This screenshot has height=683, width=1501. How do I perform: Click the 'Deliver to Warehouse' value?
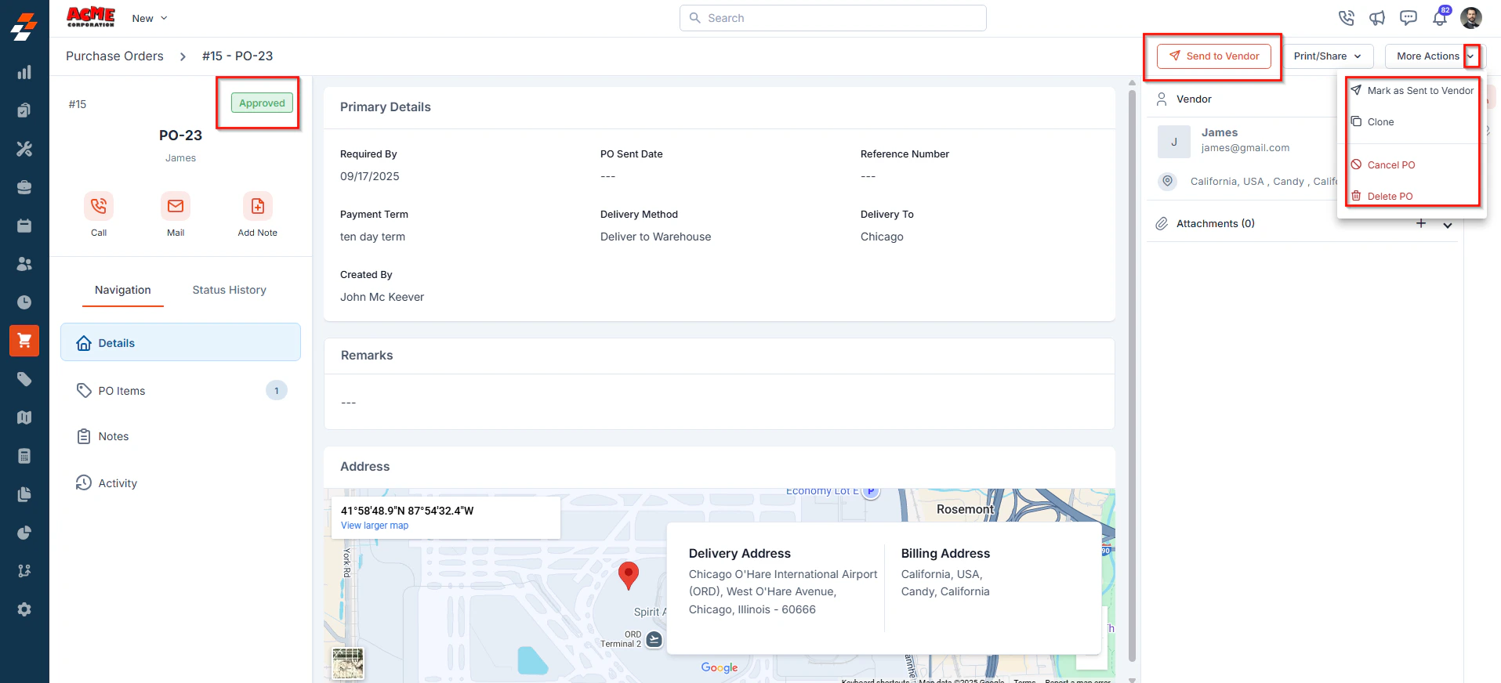656,237
